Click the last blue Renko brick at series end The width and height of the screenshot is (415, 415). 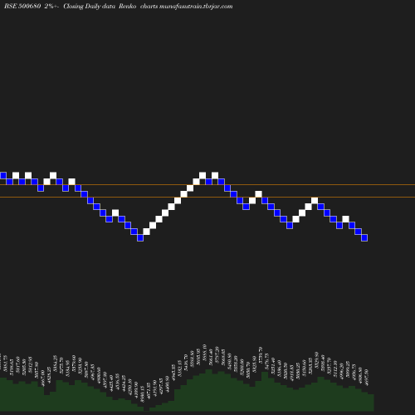(364, 237)
